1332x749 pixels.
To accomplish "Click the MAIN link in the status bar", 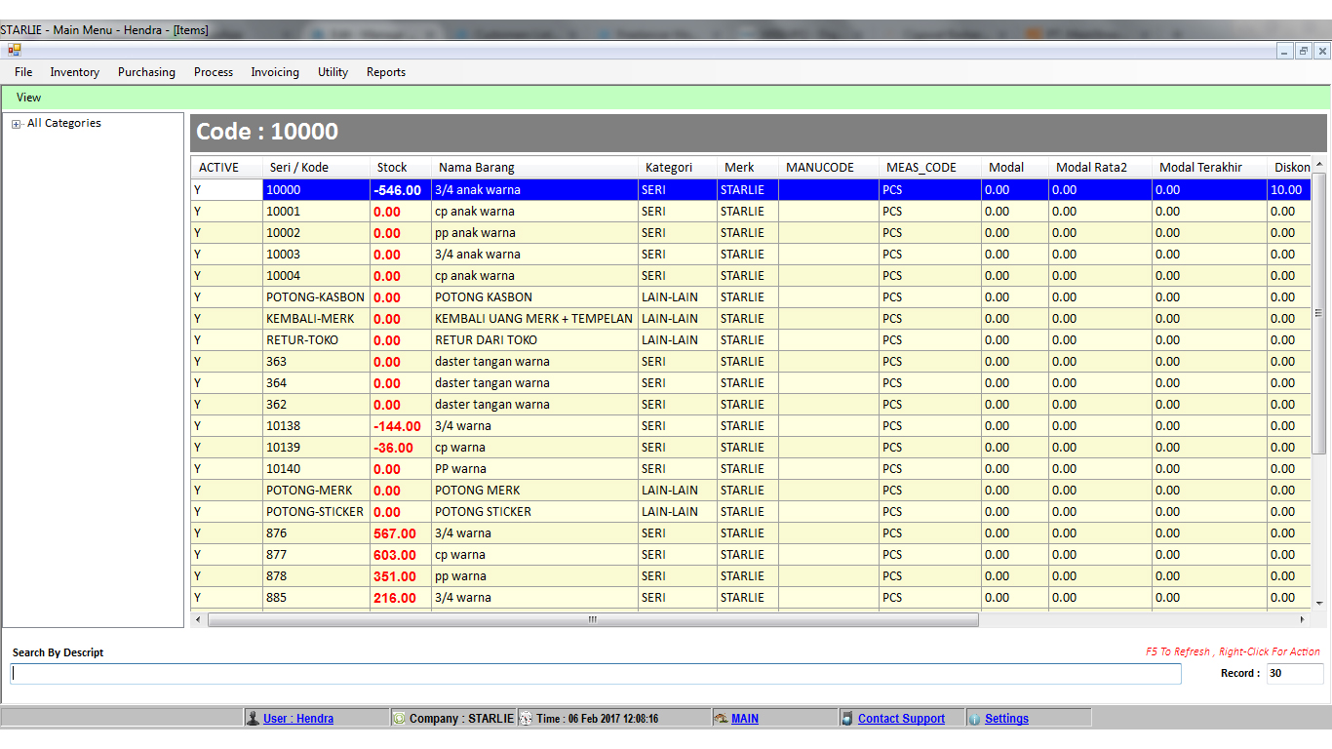I will (x=745, y=719).
